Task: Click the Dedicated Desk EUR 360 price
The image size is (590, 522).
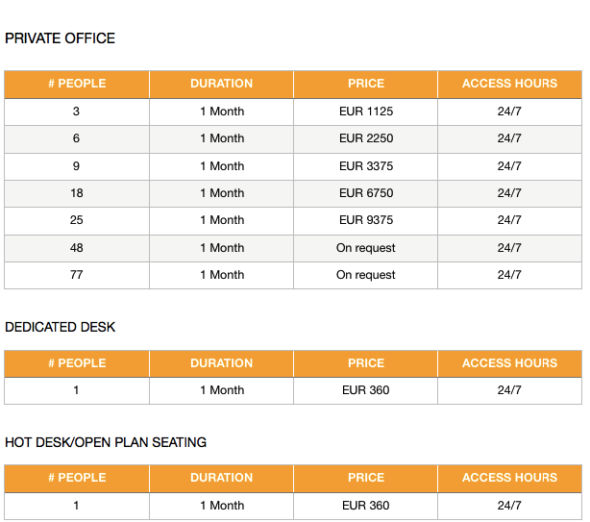Action: tap(366, 390)
